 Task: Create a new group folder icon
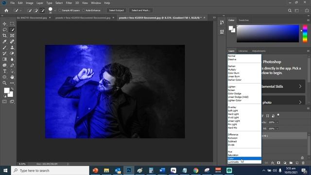291,163
